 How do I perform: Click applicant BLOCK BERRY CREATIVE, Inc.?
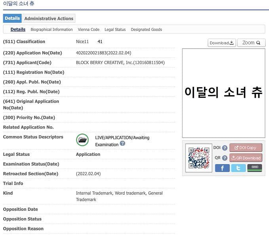point(120,63)
